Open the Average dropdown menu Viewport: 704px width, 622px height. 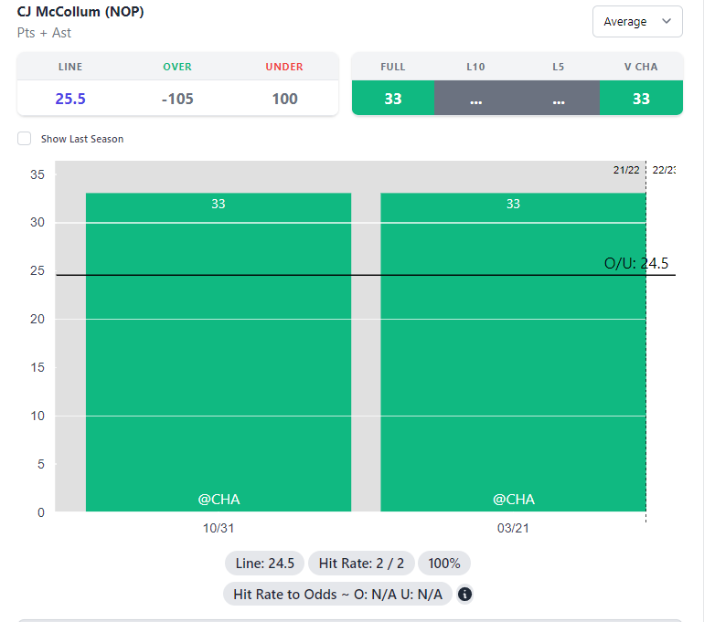coord(637,21)
